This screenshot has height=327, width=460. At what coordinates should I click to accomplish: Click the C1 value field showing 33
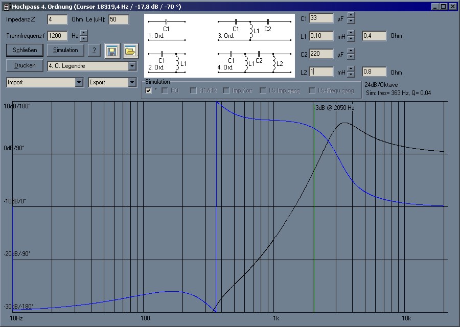coord(321,18)
